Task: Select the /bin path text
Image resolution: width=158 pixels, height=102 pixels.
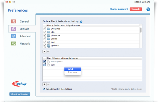Action: 53,32
